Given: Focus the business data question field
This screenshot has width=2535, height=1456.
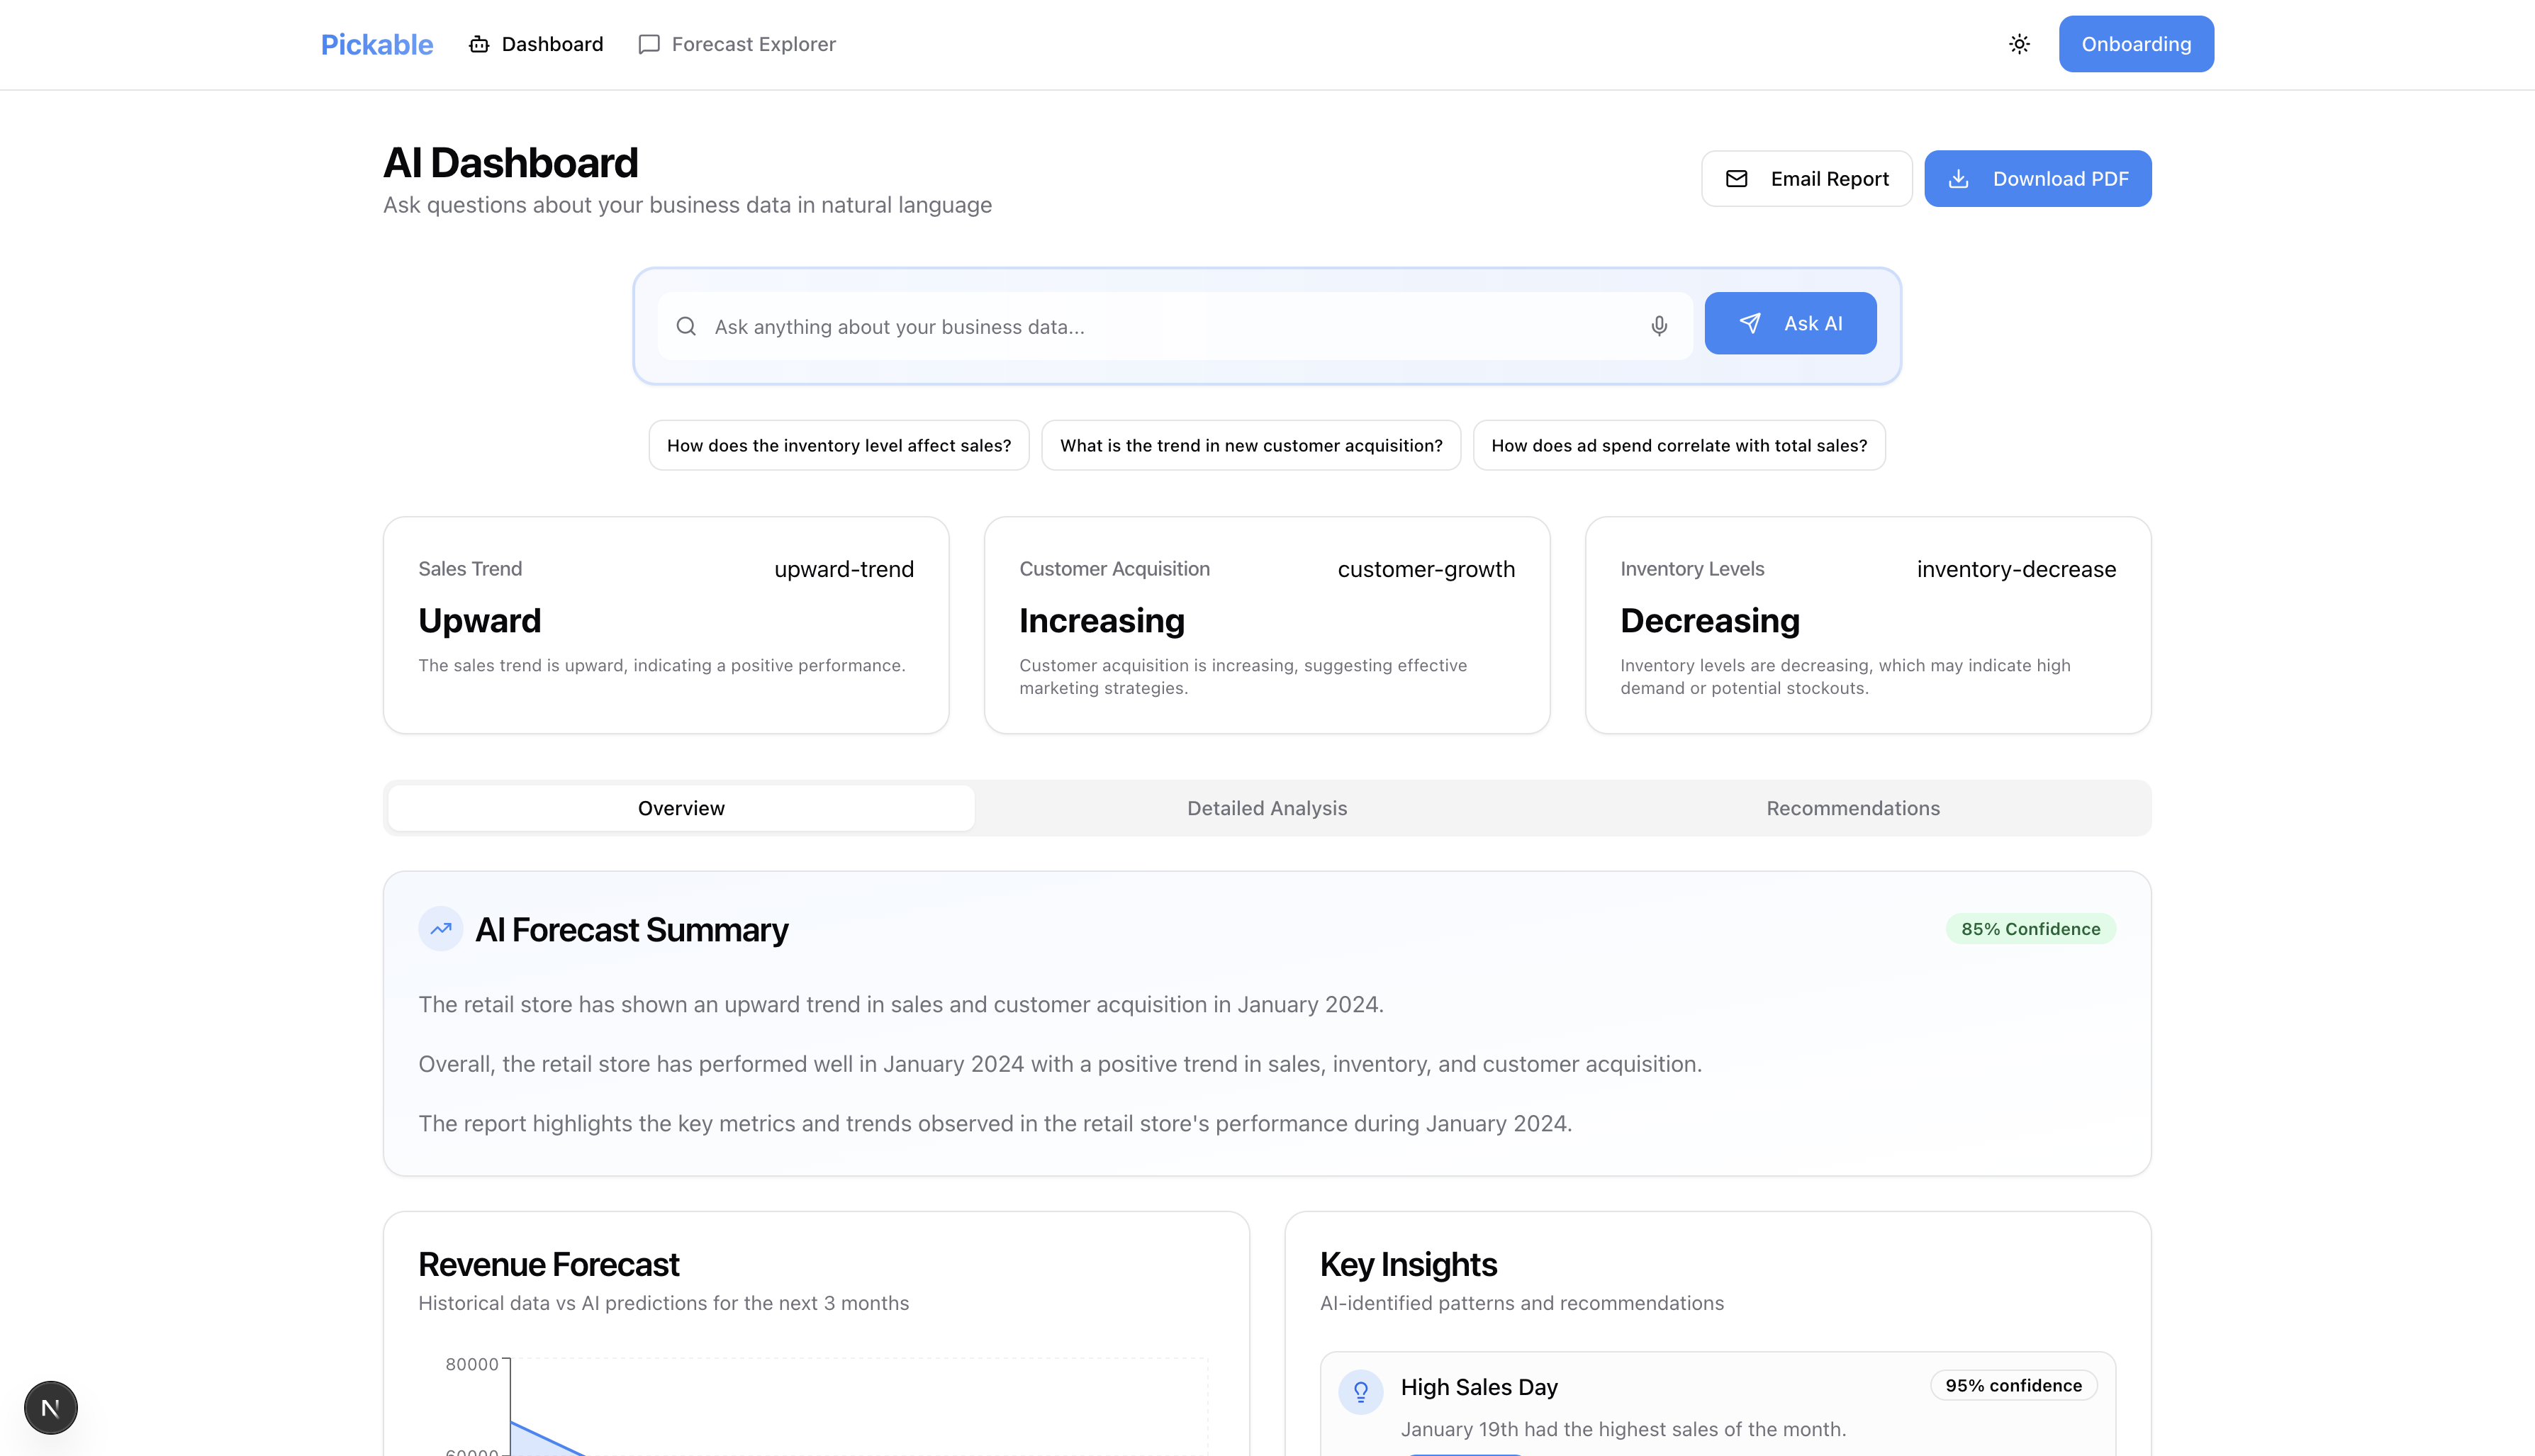Looking at the screenshot, I should 1170,327.
